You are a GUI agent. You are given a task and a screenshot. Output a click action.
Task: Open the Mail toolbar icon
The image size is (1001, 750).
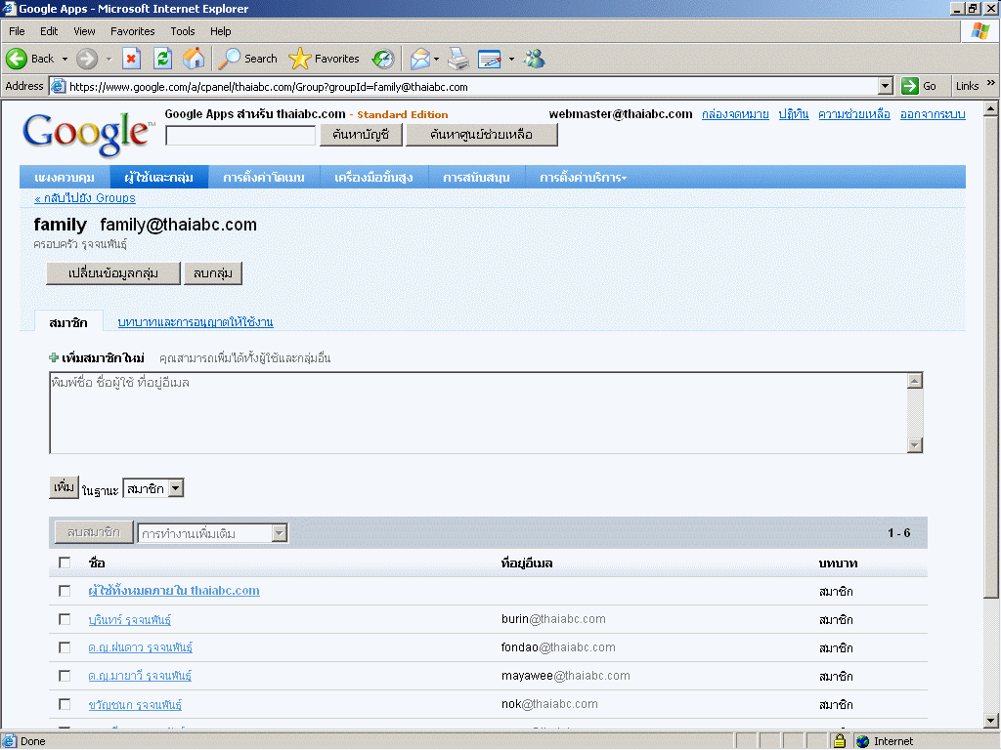(x=419, y=59)
